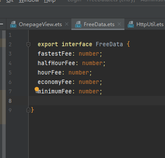Click the yellow intention bulb on line 7
This screenshot has height=158, width=165.
click(x=37, y=89)
